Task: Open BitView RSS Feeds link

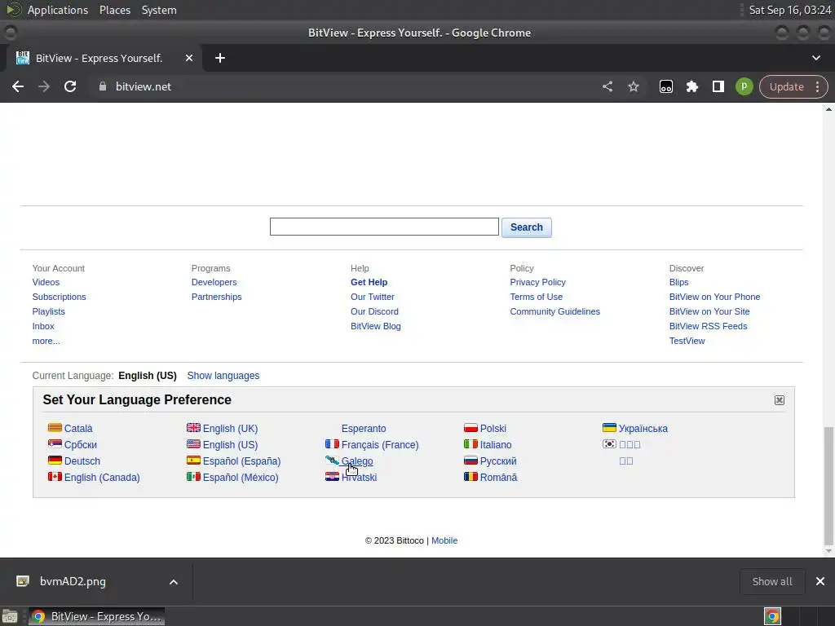Action: (x=709, y=326)
